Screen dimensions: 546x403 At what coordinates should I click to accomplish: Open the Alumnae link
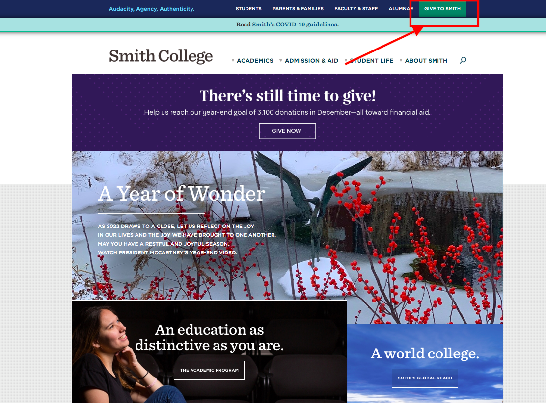[401, 9]
